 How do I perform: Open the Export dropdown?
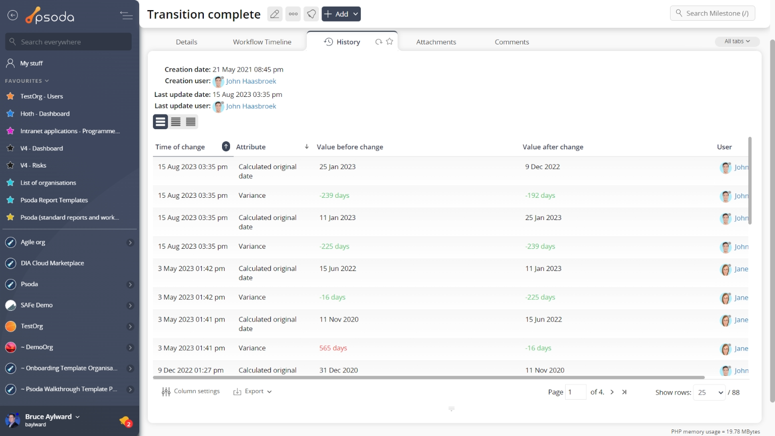[252, 392]
